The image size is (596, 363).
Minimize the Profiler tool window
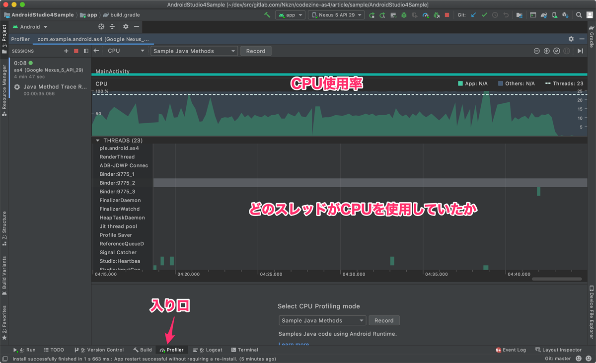[x=582, y=39]
